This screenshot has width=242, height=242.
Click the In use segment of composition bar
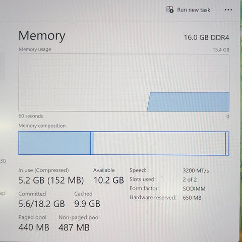[x=54, y=143]
